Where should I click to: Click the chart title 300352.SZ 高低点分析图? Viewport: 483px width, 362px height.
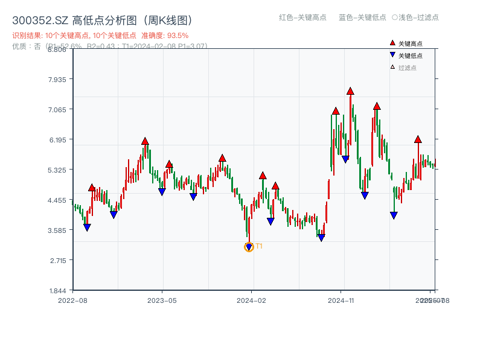103,21
